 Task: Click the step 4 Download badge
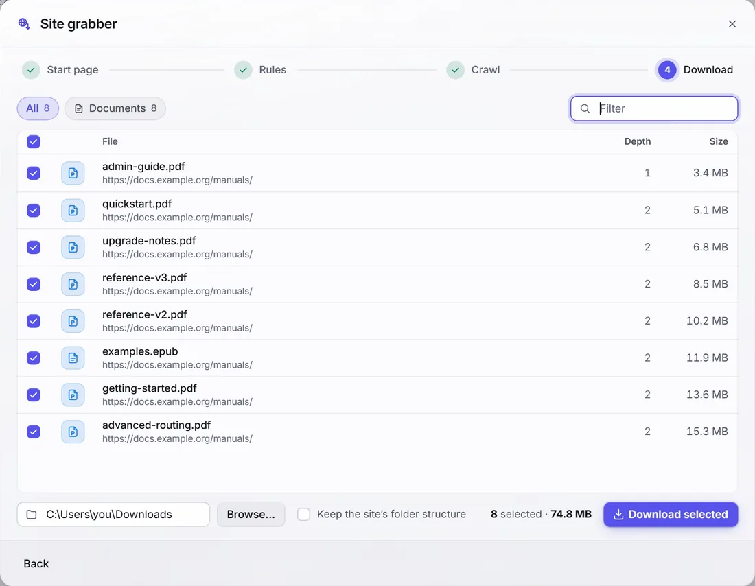[667, 70]
